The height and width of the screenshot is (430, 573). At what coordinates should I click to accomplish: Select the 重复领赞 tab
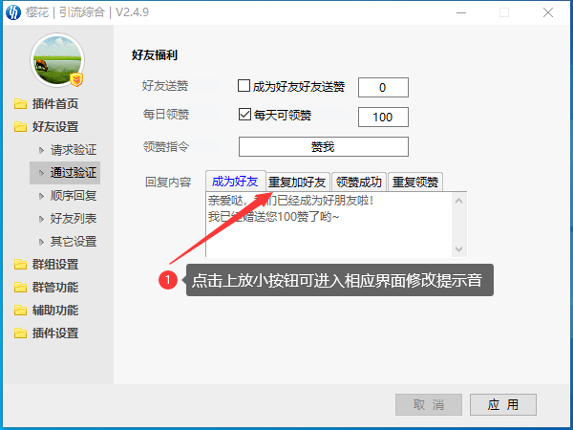(415, 182)
